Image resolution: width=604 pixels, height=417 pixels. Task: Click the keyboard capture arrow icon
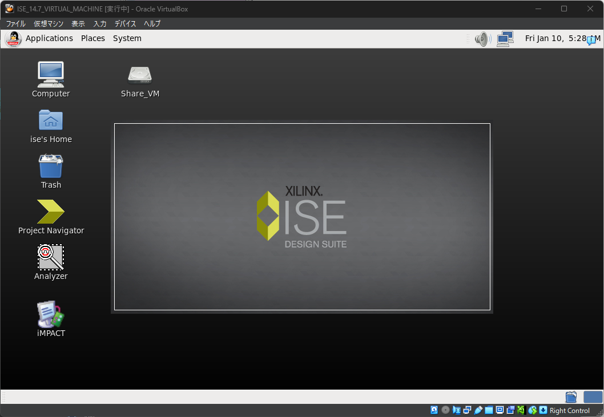click(543, 410)
